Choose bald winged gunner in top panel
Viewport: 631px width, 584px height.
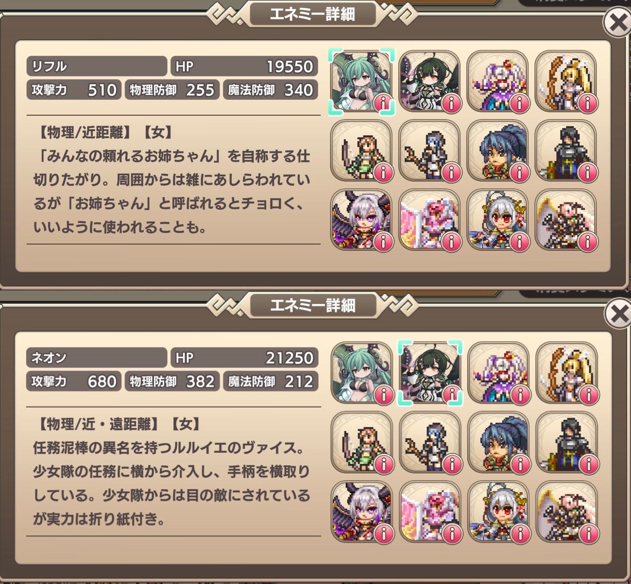click(x=566, y=220)
